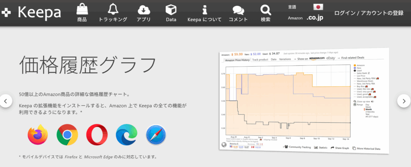This screenshot has height=167, width=411.
Task: Click the Opera browser icon
Action: point(97,134)
